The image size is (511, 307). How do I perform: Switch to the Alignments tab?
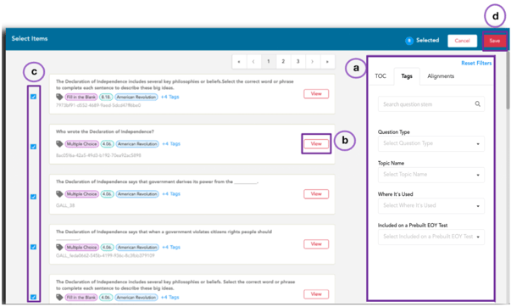pyautogui.click(x=441, y=76)
